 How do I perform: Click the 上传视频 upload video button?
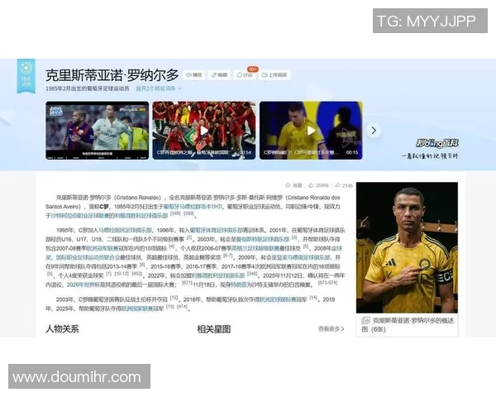[274, 75]
